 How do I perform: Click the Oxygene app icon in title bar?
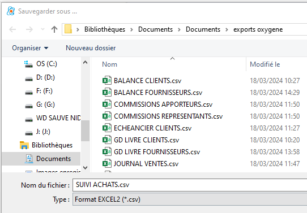[11, 11]
